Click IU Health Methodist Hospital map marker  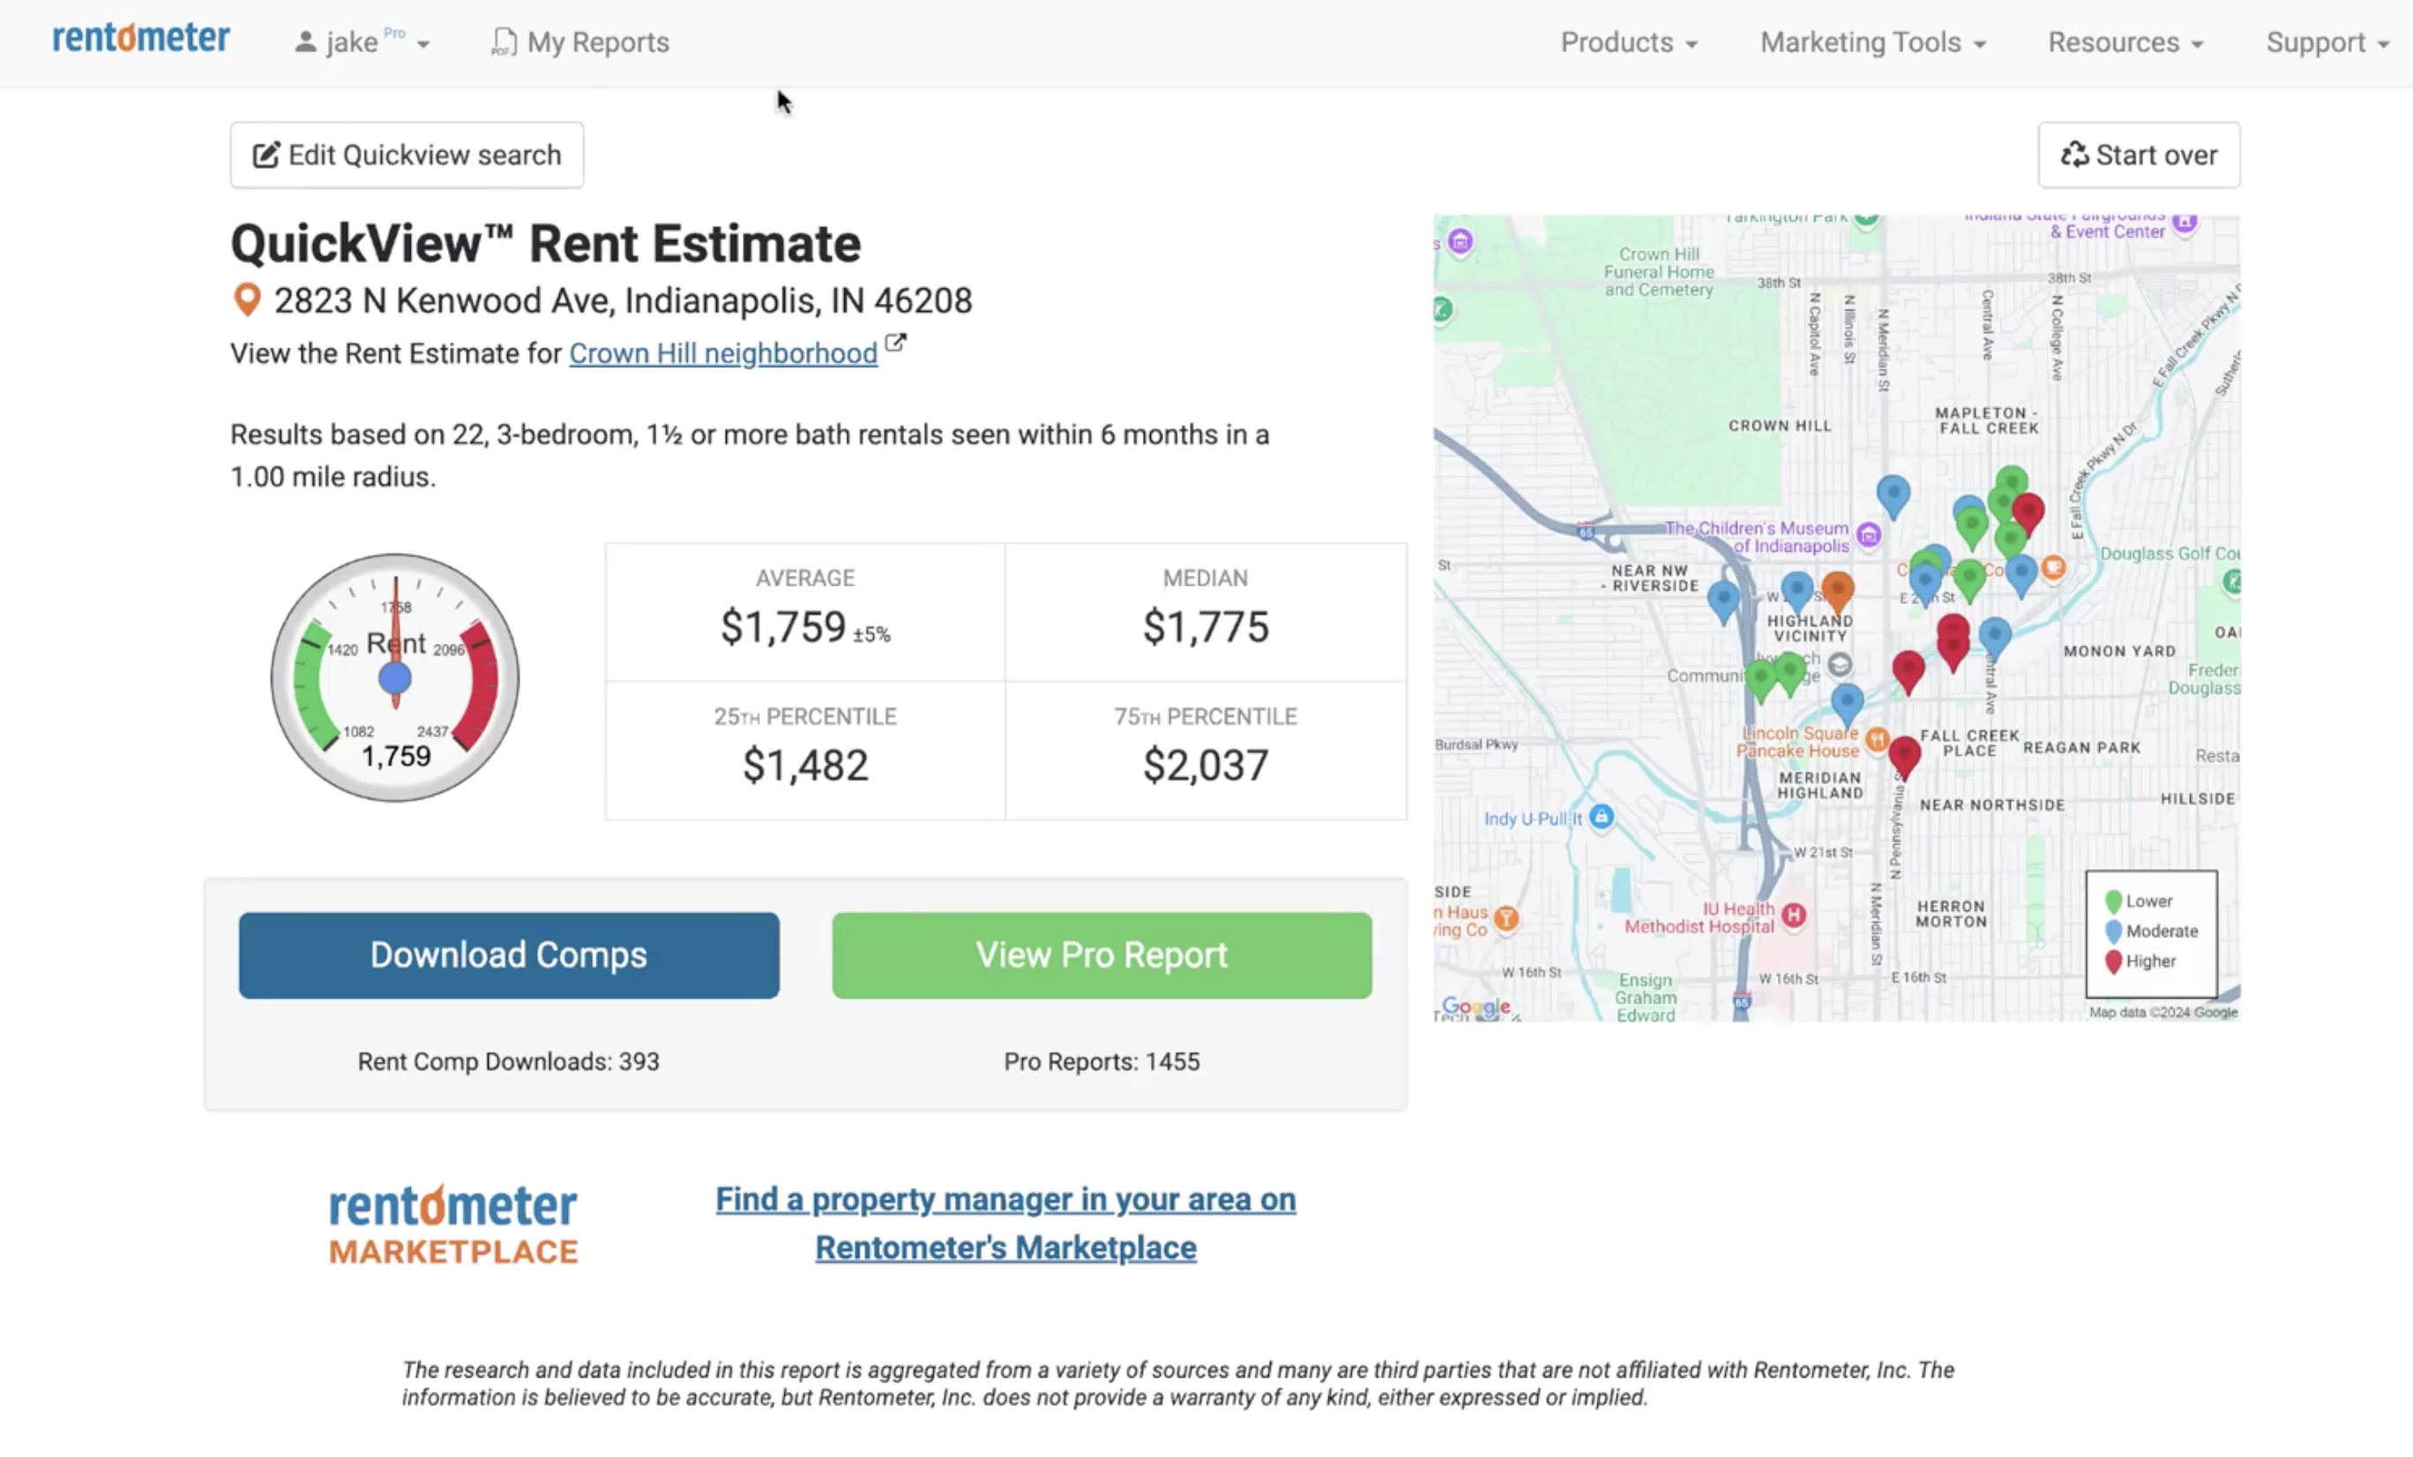(x=1793, y=915)
